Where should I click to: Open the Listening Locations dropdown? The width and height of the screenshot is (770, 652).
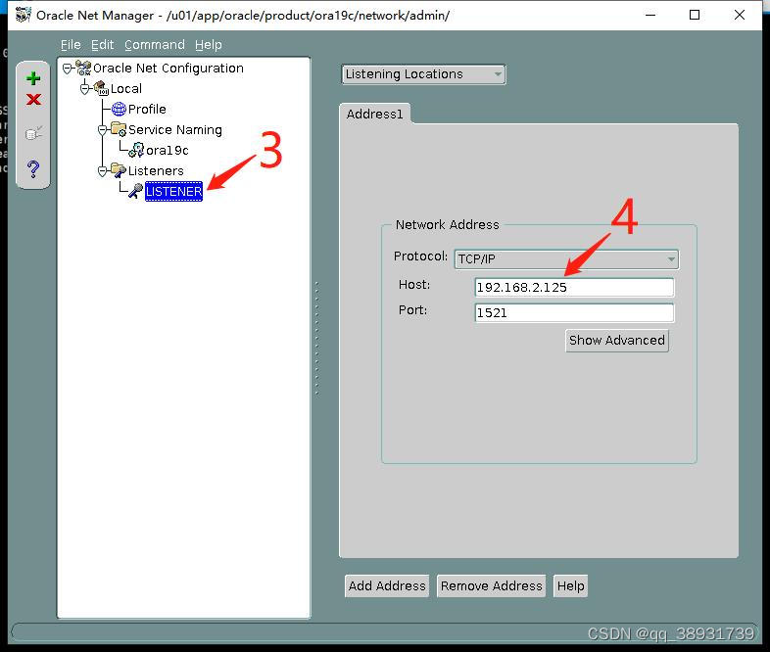(423, 74)
